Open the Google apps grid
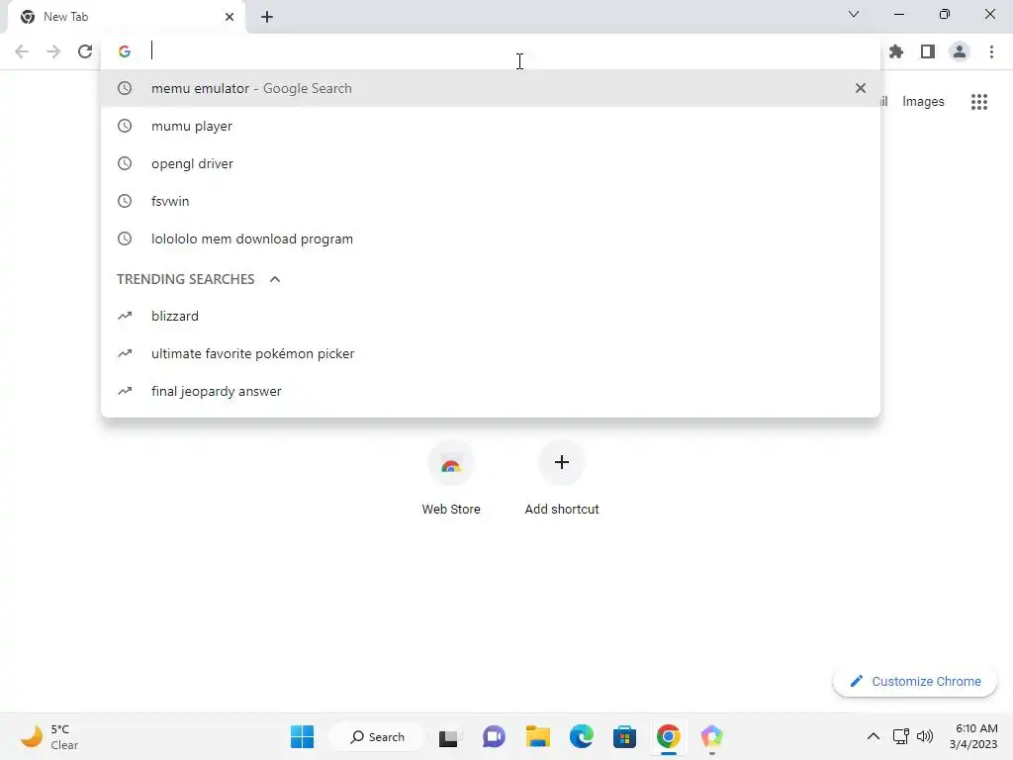 (979, 102)
